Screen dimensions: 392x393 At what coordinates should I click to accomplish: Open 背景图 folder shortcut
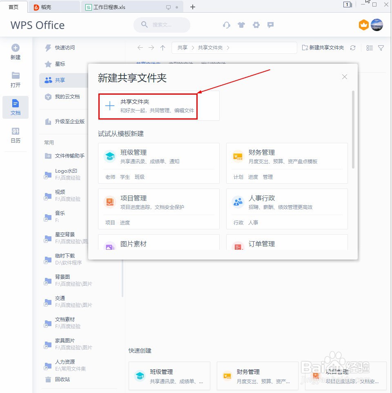68,280
